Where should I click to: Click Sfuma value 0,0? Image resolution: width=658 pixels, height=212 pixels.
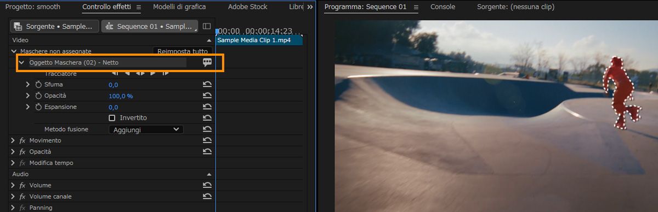[x=114, y=85]
